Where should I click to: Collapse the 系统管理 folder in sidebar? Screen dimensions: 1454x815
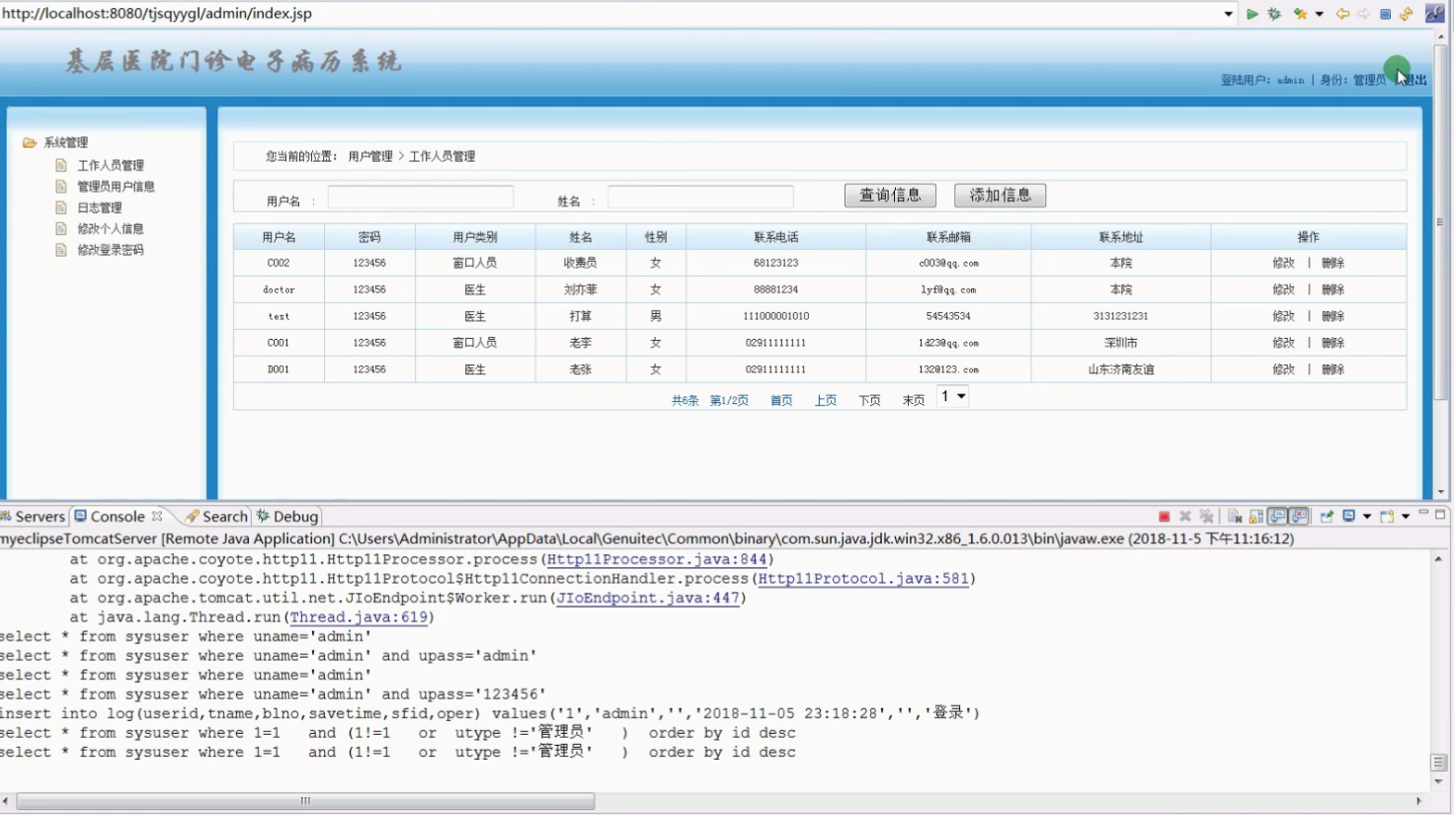pos(30,143)
